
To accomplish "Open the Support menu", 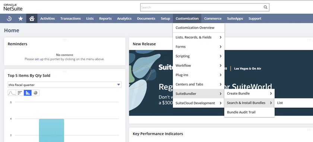I will (x=255, y=19).
